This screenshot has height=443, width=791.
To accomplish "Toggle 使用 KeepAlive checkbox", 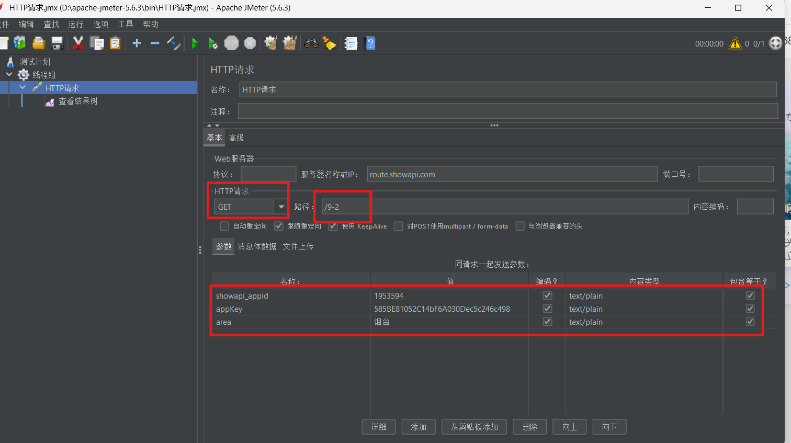I will pos(333,226).
